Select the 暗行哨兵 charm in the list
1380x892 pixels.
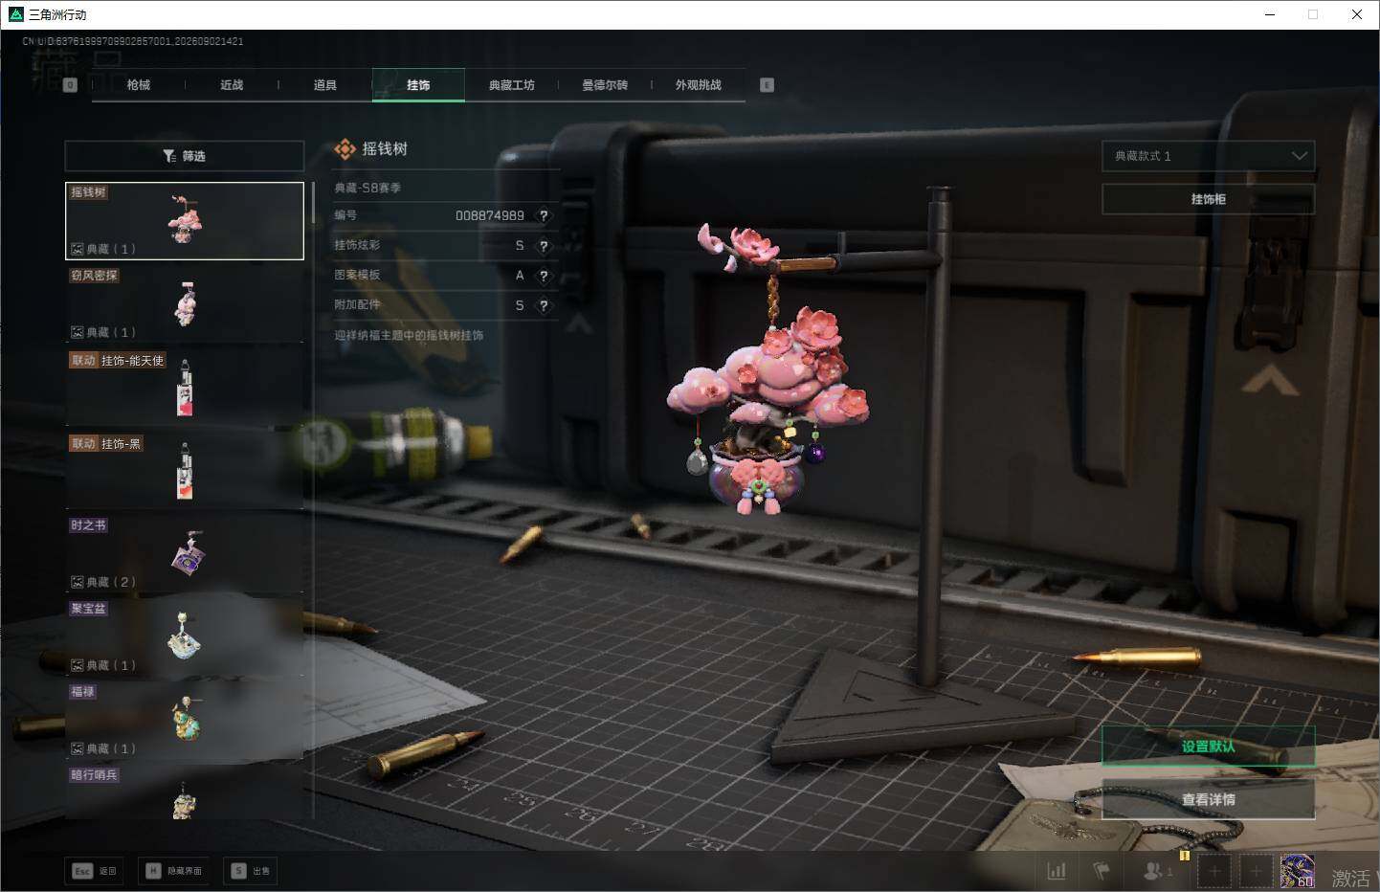point(185,792)
